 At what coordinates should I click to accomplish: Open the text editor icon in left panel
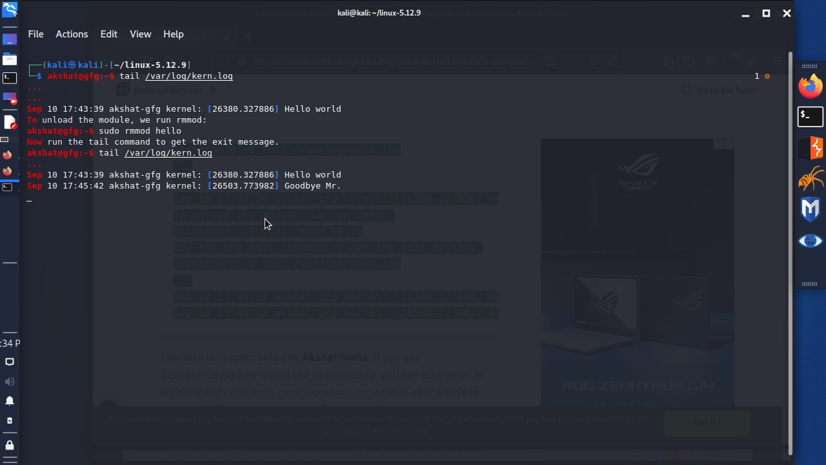(9, 122)
